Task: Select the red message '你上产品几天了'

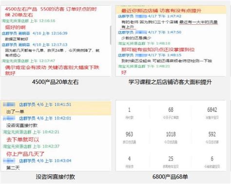Action: click(x=25, y=154)
